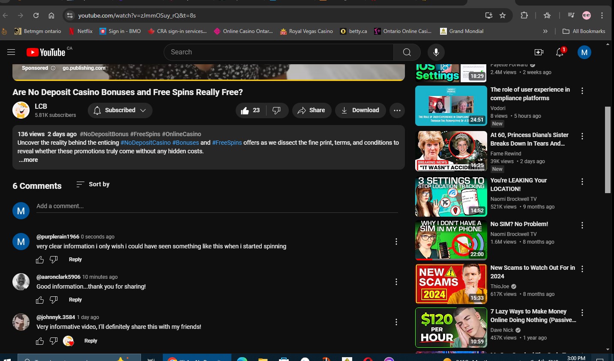Click the search magnifier button

pyautogui.click(x=407, y=52)
